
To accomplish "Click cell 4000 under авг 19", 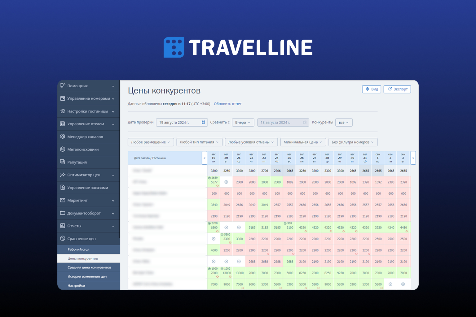I will 214,250.
